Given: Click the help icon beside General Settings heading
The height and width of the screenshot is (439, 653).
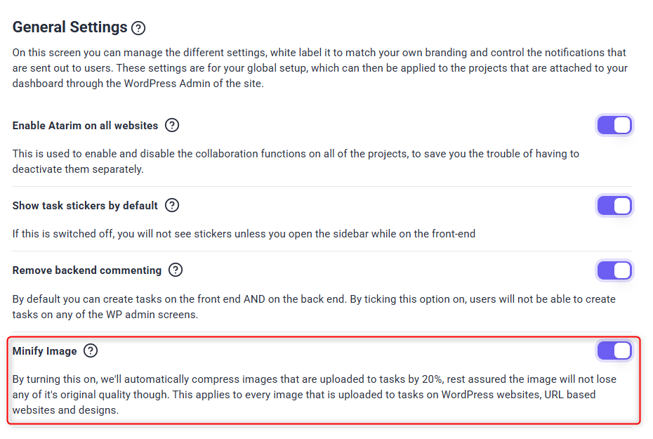Looking at the screenshot, I should 138,28.
